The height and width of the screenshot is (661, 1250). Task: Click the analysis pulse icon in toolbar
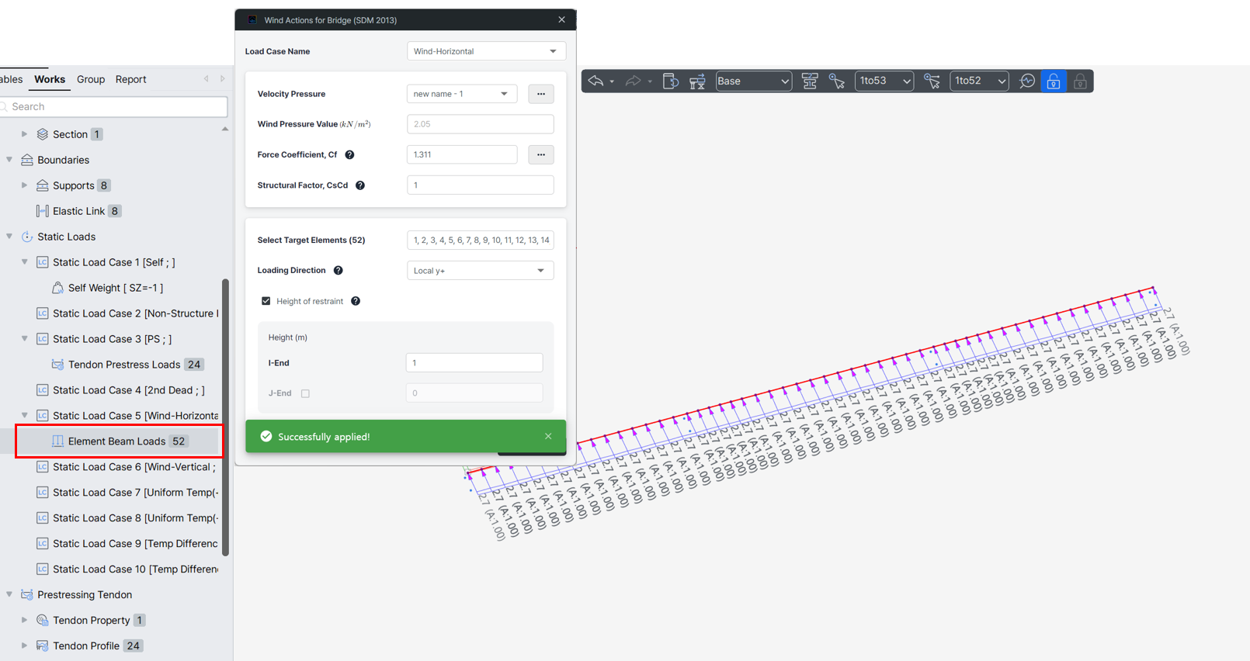[x=1027, y=81]
